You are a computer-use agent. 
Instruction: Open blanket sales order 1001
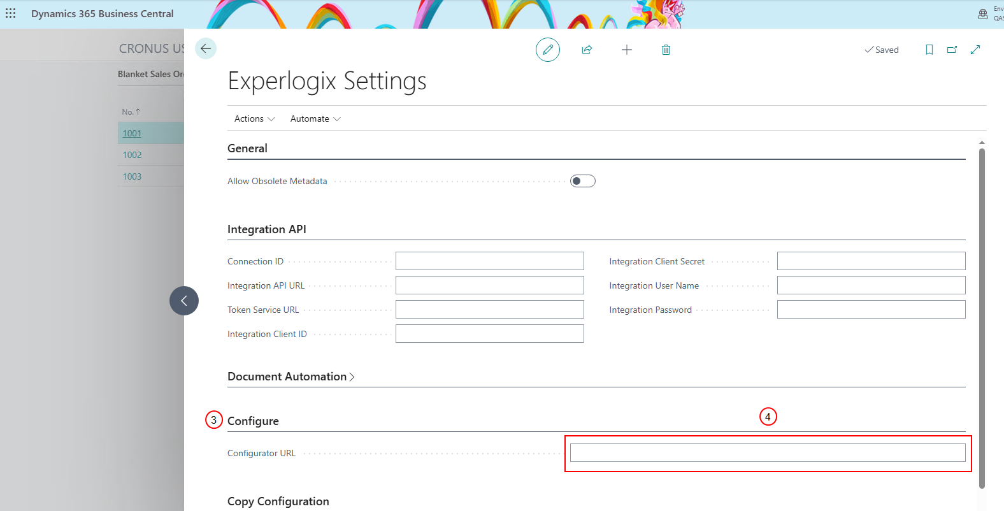tap(132, 133)
